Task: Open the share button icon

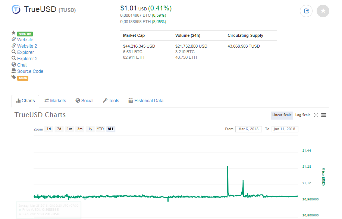Action: pyautogui.click(x=306, y=11)
